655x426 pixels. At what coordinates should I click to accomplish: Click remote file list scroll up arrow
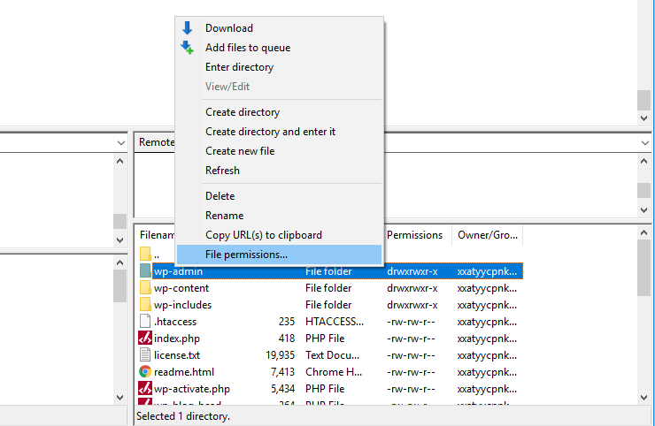[643, 232]
